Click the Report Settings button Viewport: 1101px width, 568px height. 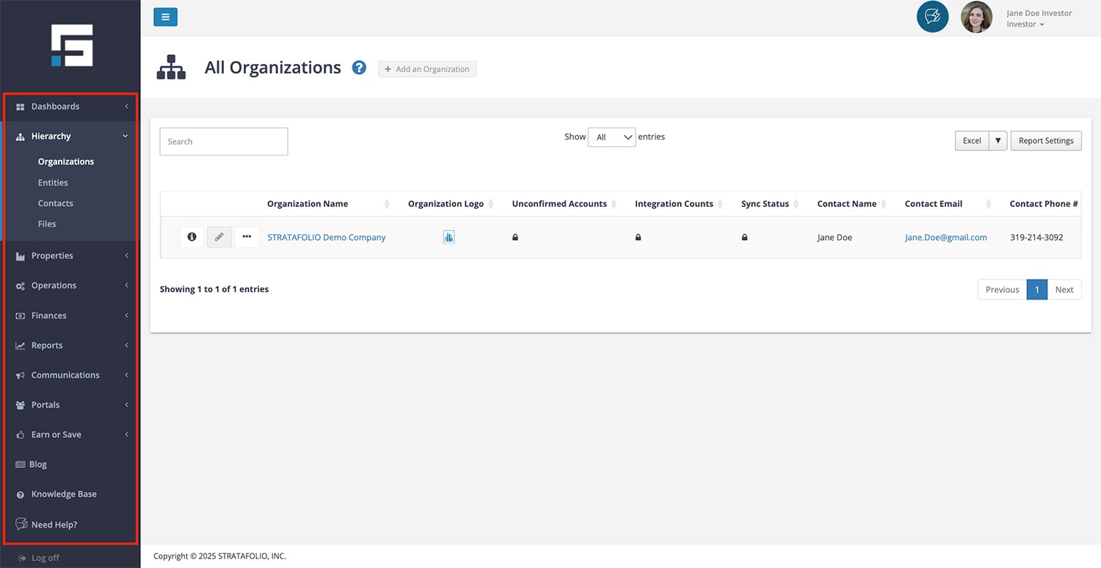[x=1045, y=141]
